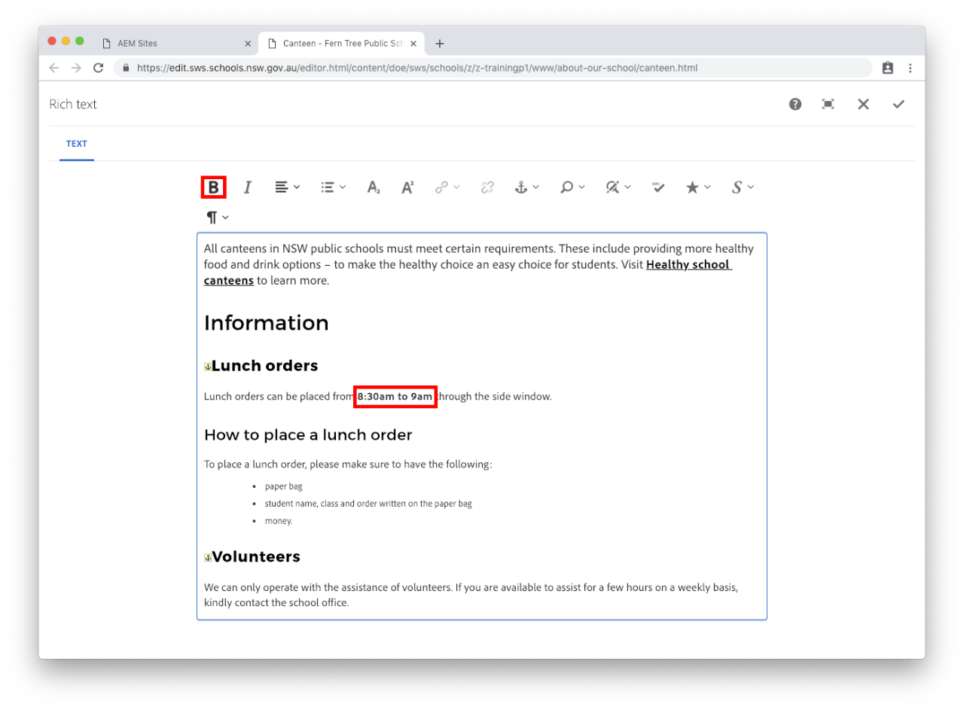
Task: Open a new browser tab
Action: pos(440,44)
